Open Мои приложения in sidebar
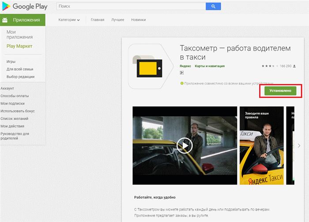Screen dimensions: 309x222 click(19, 34)
